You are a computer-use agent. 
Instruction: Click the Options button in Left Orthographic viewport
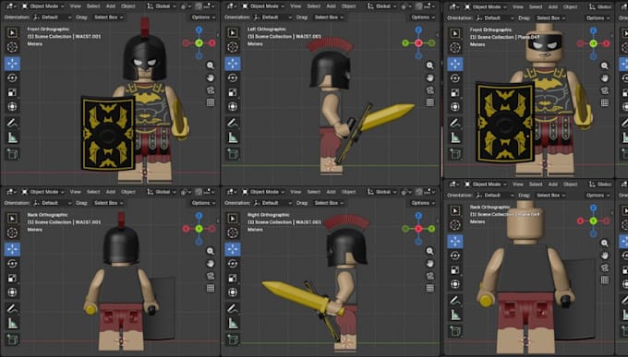pos(423,18)
